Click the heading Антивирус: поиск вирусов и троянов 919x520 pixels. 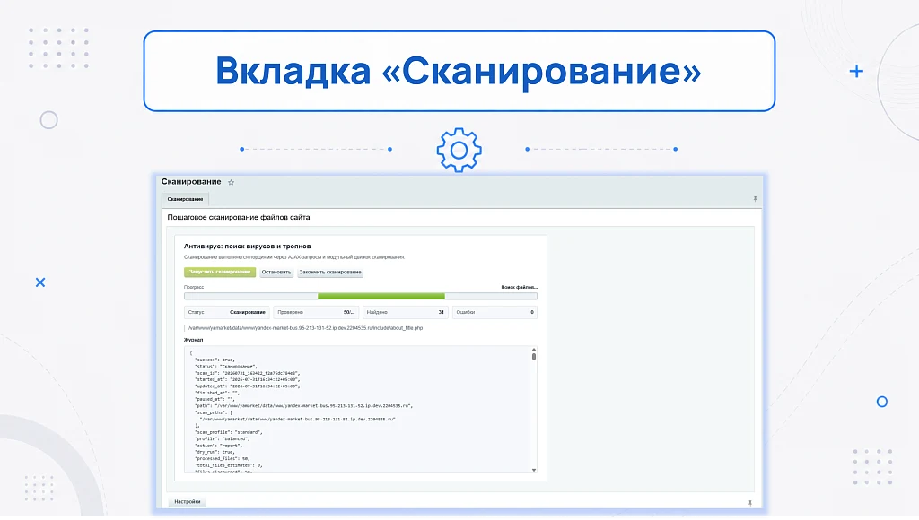tap(248, 246)
